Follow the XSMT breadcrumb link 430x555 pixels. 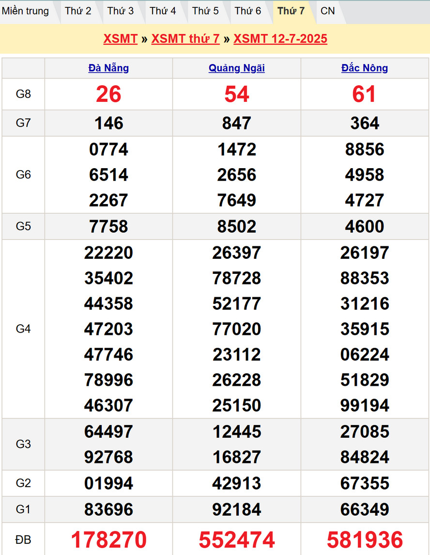pos(120,39)
